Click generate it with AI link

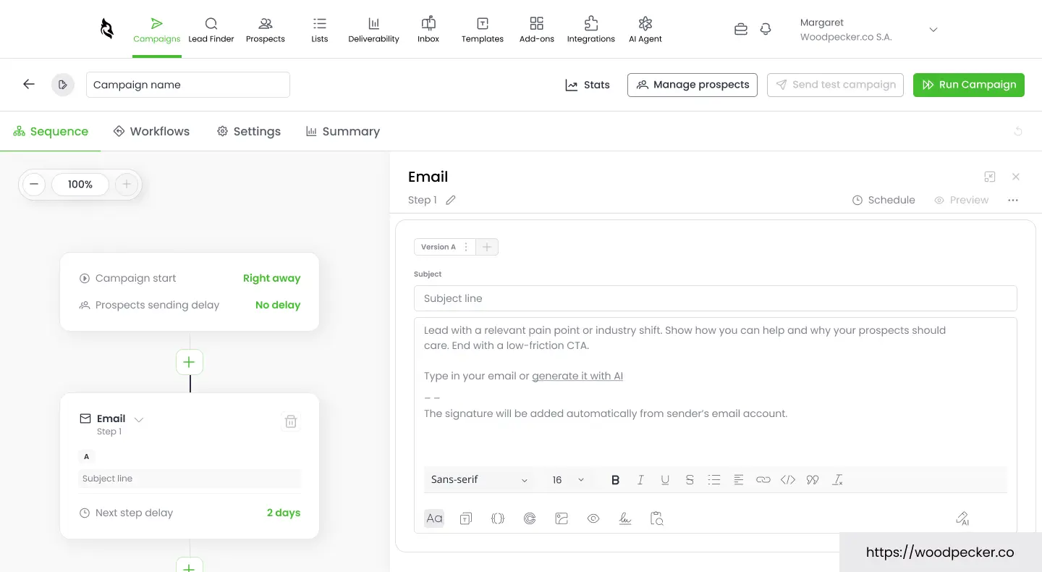tap(577, 376)
